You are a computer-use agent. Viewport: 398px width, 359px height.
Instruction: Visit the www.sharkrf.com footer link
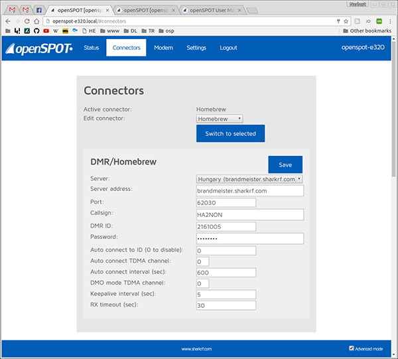pos(196,348)
